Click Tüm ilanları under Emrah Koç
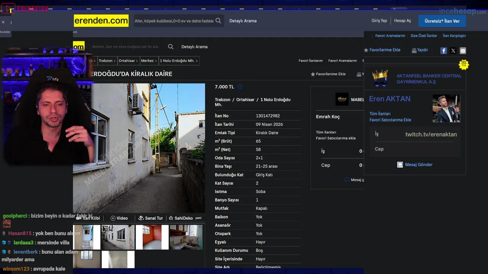 coord(326,132)
